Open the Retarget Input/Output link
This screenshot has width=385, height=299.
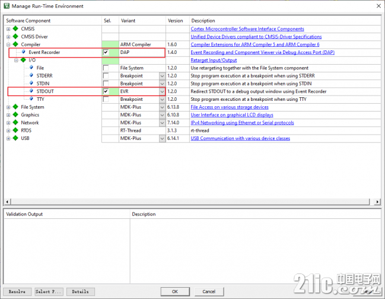pyautogui.click(x=214, y=60)
